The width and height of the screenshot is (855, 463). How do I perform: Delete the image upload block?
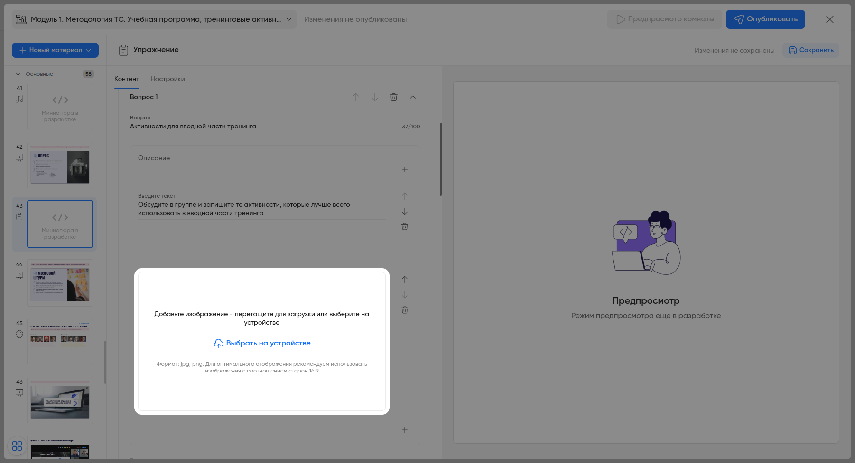coord(405,310)
